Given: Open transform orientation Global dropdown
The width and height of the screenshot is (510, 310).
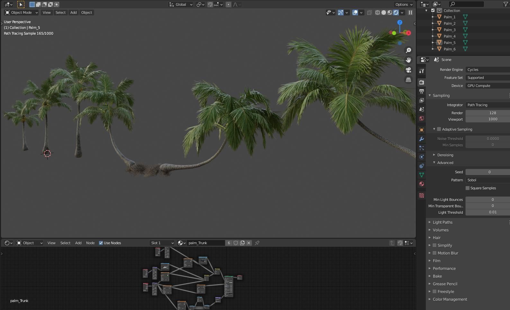Looking at the screenshot, I should pyautogui.click(x=181, y=4).
